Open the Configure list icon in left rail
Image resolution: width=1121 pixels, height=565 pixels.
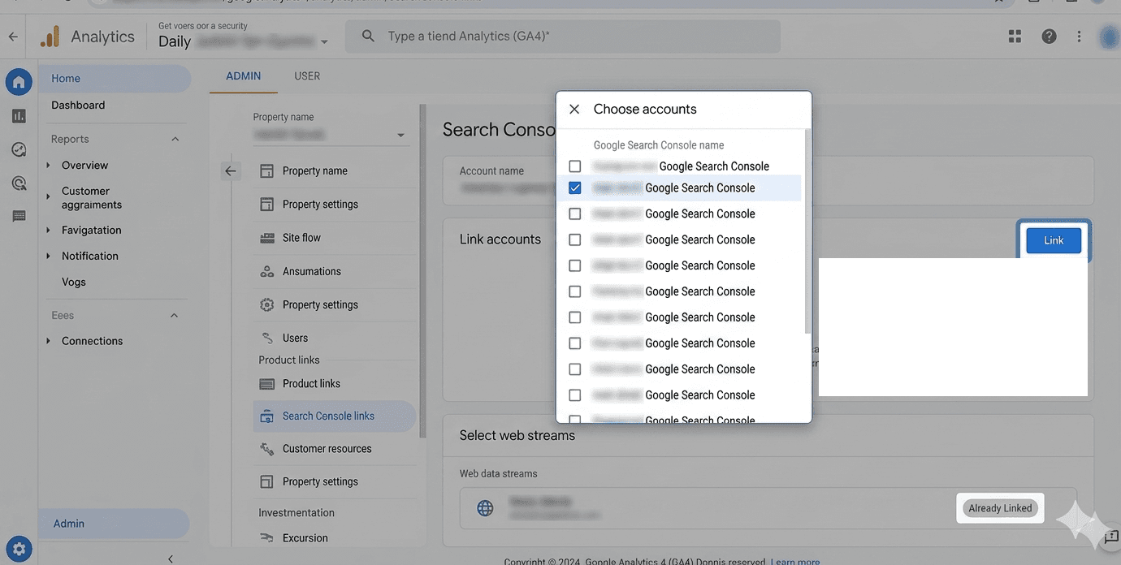click(x=19, y=216)
